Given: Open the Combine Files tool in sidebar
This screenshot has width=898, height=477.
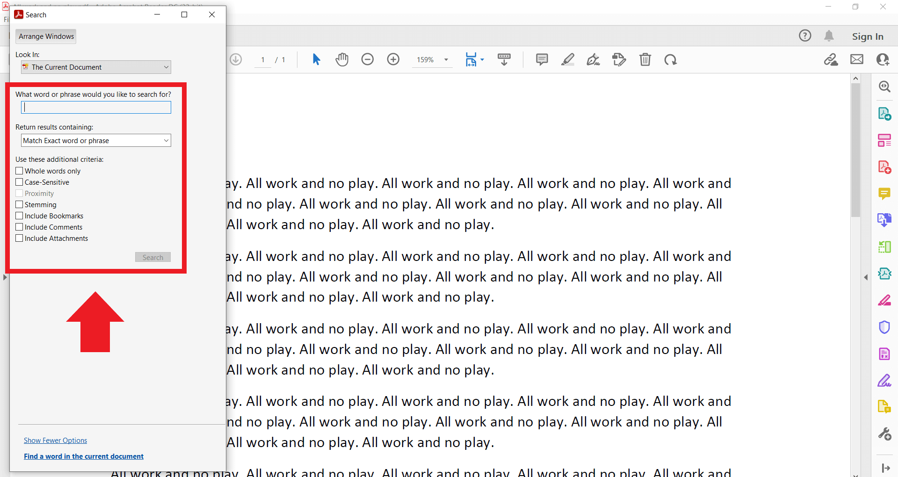Looking at the screenshot, I should [884, 220].
